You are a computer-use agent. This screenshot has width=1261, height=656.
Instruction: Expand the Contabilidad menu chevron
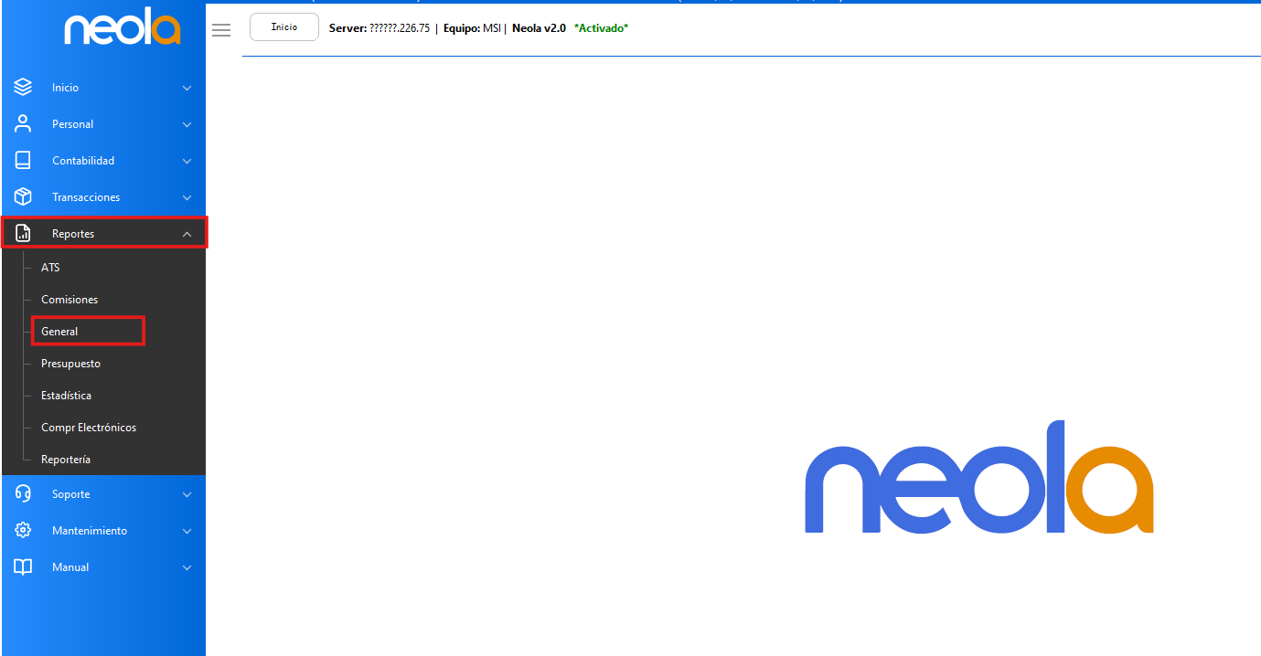[187, 161]
